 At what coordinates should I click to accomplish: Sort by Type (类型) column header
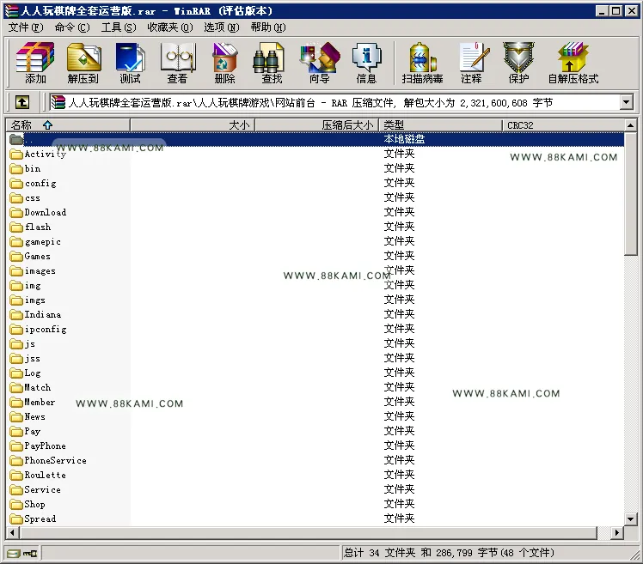tap(440, 125)
